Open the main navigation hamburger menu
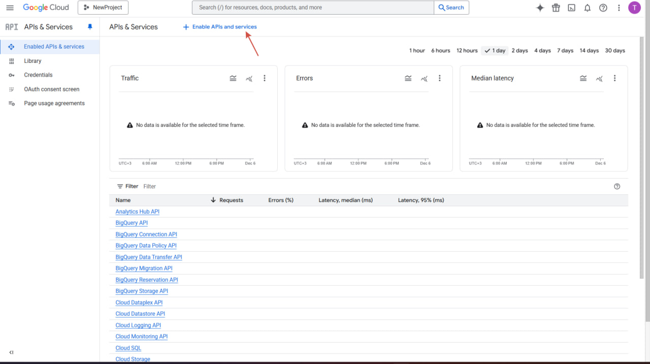 (x=10, y=8)
